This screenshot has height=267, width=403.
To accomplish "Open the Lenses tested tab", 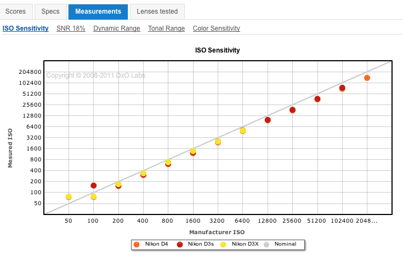I will click(x=157, y=11).
